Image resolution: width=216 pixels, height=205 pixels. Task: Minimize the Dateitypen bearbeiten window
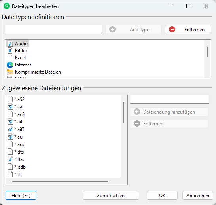point(171,6)
